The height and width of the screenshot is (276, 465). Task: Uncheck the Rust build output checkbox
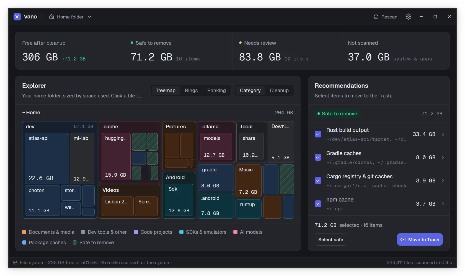click(x=318, y=134)
